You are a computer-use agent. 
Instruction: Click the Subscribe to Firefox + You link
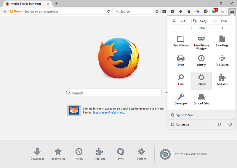point(108,112)
